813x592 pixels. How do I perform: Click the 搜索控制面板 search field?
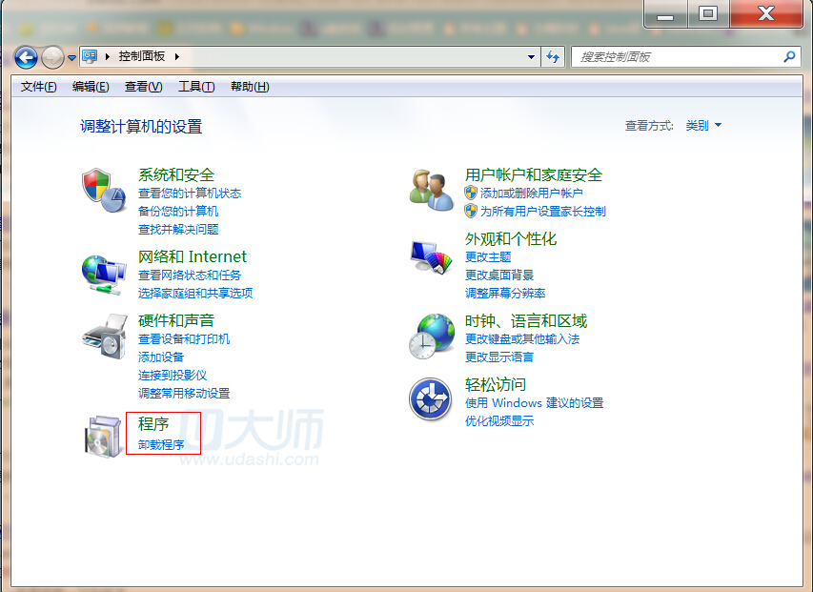coord(677,57)
